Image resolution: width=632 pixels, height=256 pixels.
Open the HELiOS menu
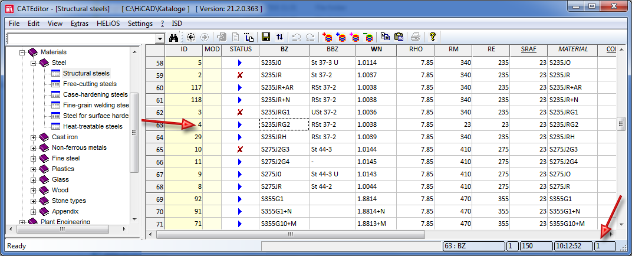[108, 24]
